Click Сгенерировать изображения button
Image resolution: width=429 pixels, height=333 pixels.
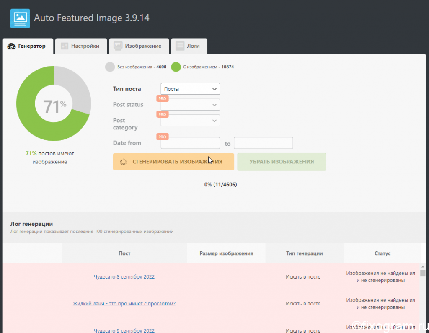(x=173, y=162)
